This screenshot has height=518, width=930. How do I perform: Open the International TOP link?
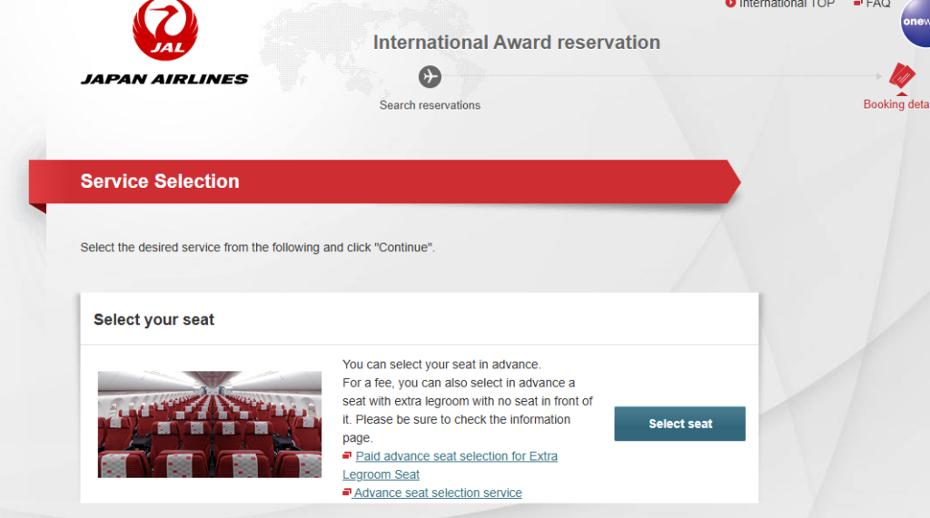[786, 5]
